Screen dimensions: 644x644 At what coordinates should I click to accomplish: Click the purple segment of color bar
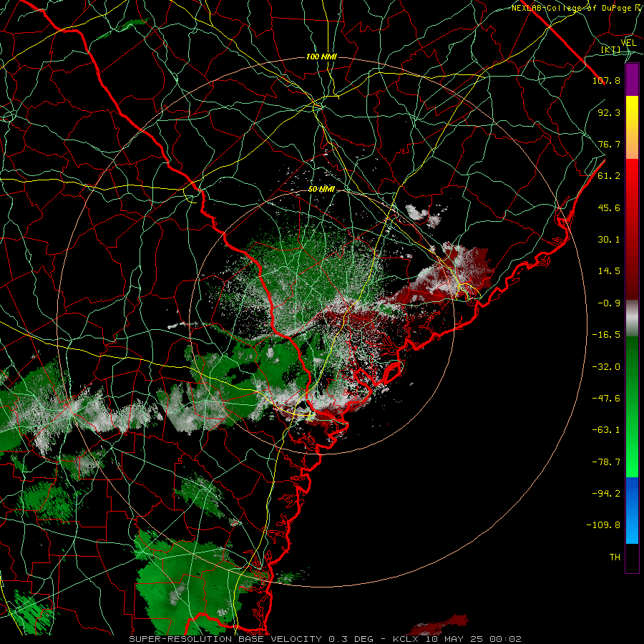pos(632,80)
